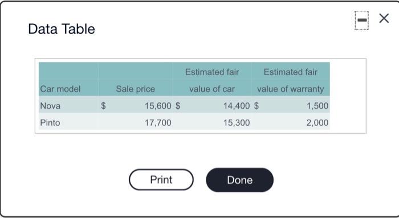This screenshot has width=399, height=218.
Task: Click the Done button
Action: 240,180
